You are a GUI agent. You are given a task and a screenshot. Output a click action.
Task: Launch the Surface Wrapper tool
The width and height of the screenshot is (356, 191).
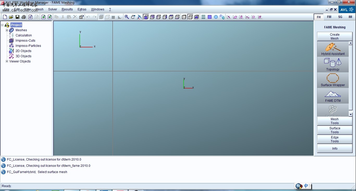point(333,80)
